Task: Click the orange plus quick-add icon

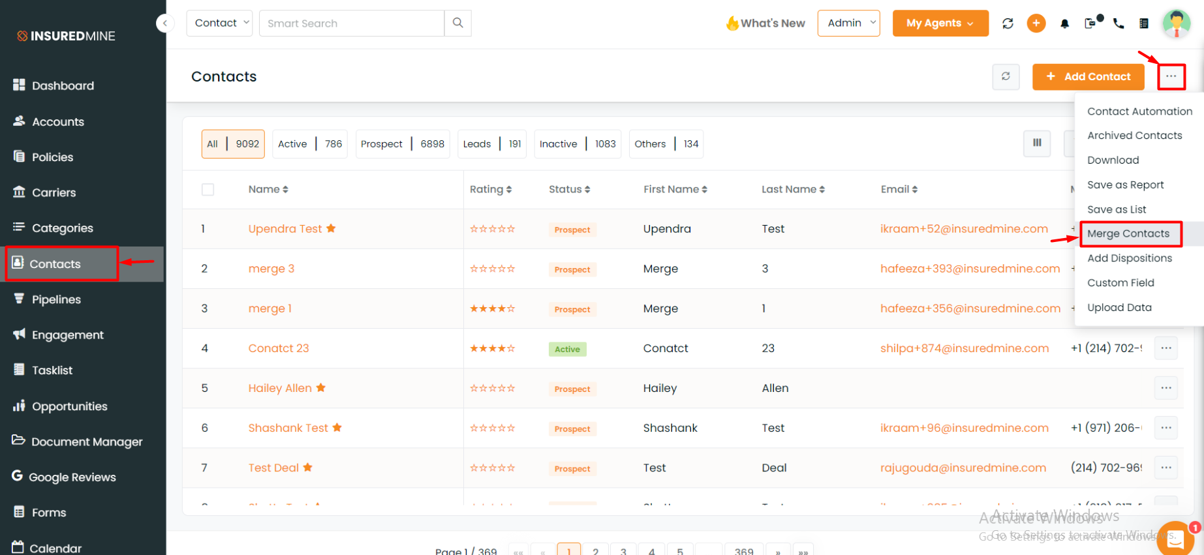Action: [x=1036, y=23]
